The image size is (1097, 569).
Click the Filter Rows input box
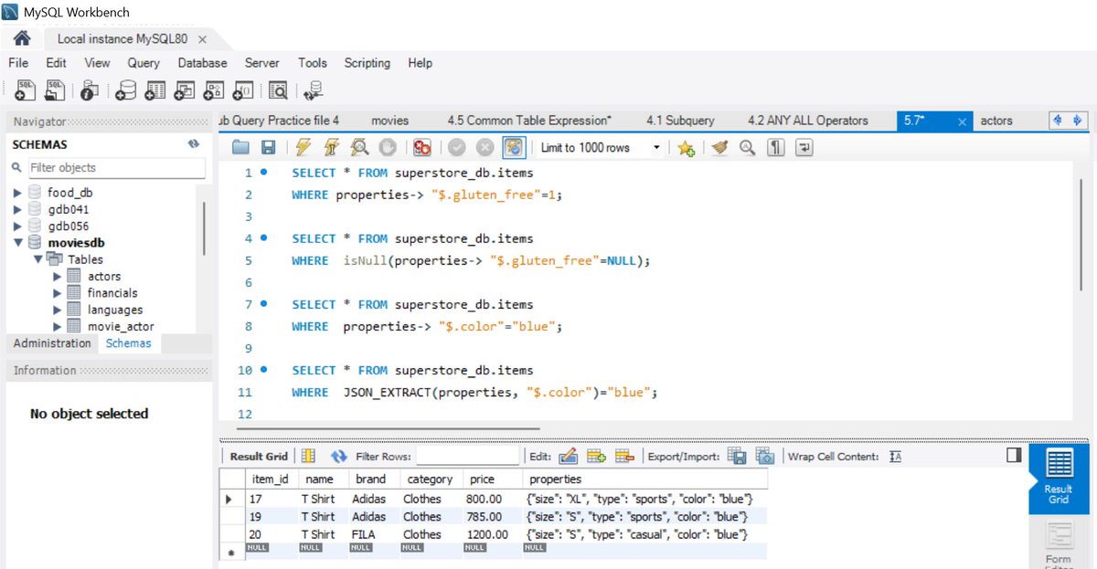(x=466, y=456)
